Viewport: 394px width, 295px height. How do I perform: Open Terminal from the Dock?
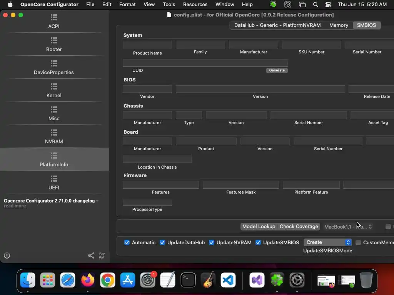[x=188, y=280]
